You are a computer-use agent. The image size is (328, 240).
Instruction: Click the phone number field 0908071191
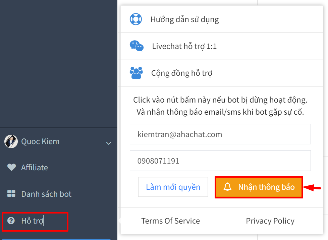(x=220, y=161)
